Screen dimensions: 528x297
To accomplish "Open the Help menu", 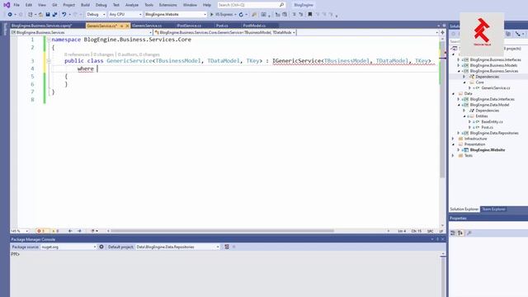I will pos(207,5).
